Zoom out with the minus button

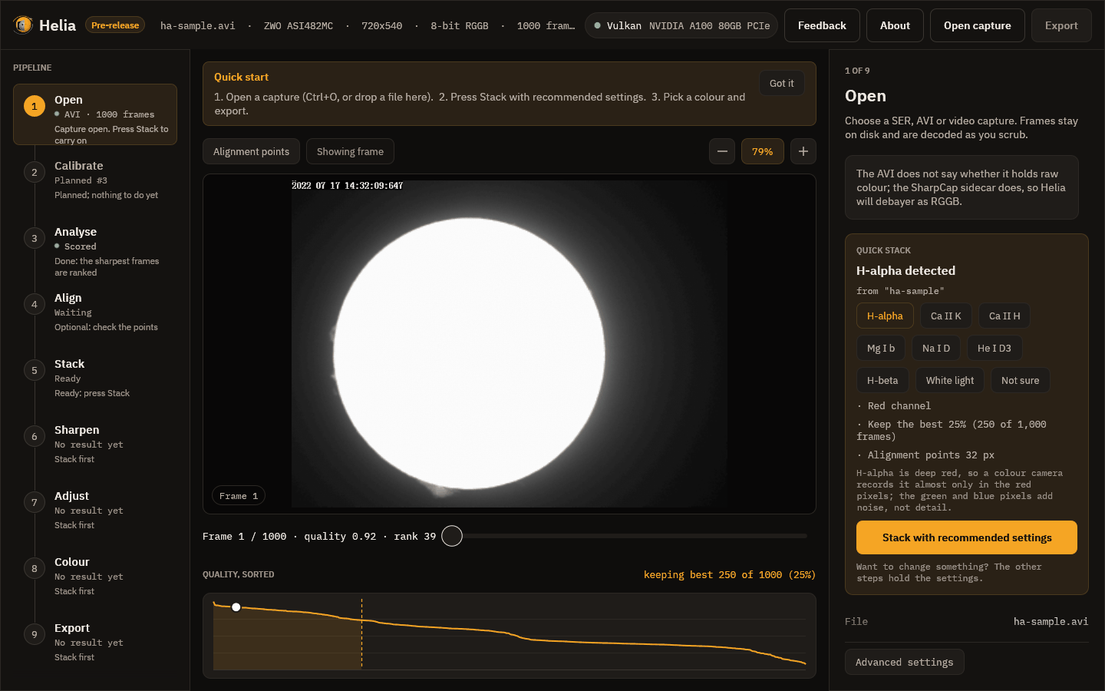tap(722, 151)
